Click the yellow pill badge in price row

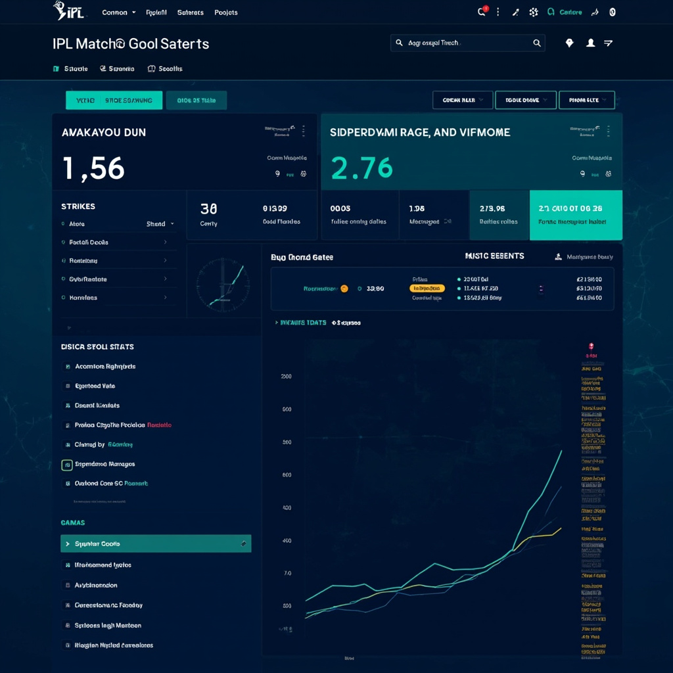(427, 289)
